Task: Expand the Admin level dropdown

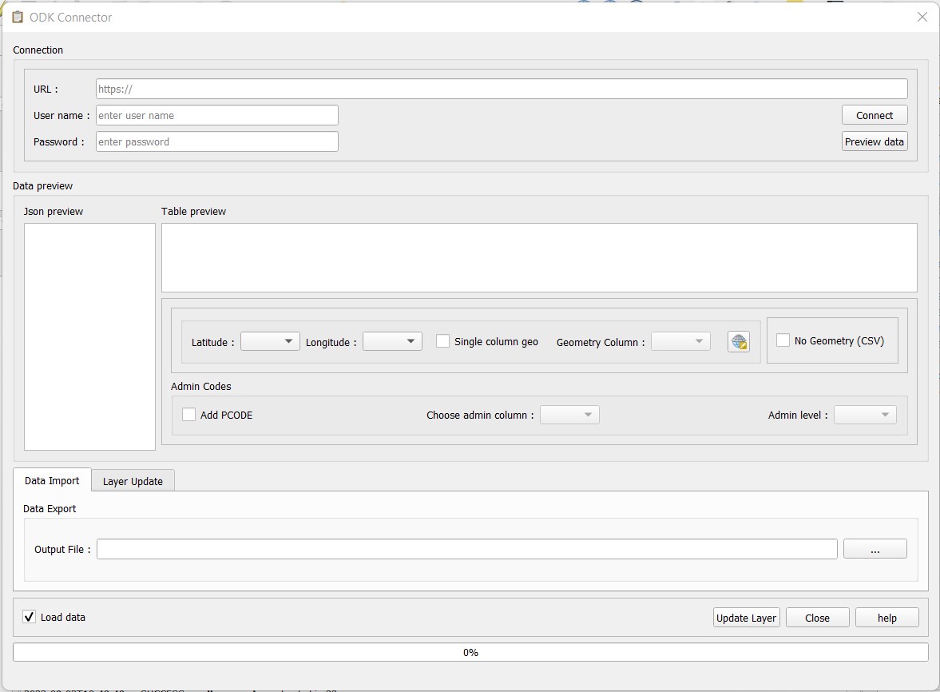Action: pos(865,415)
